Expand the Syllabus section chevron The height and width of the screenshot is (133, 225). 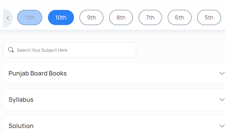[x=222, y=100]
